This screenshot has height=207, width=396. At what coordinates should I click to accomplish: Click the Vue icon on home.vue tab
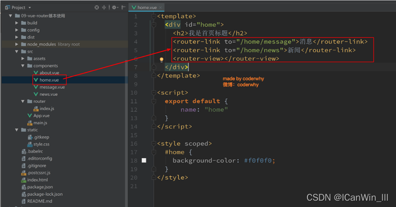[x=133, y=7]
